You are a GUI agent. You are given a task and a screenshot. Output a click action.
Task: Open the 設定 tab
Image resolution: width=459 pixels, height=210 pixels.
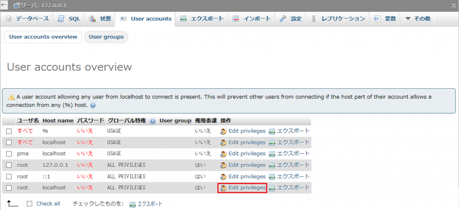290,19
